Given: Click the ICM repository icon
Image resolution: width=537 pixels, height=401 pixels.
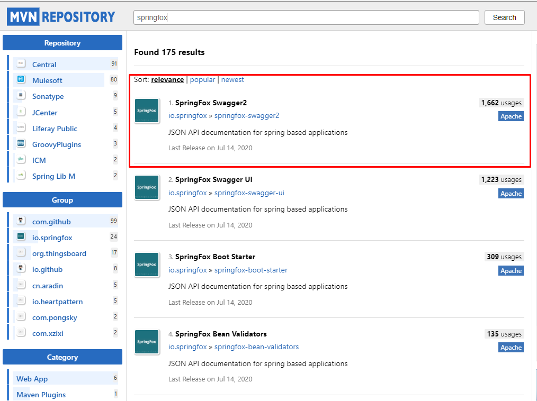Looking at the screenshot, I should click(21, 159).
